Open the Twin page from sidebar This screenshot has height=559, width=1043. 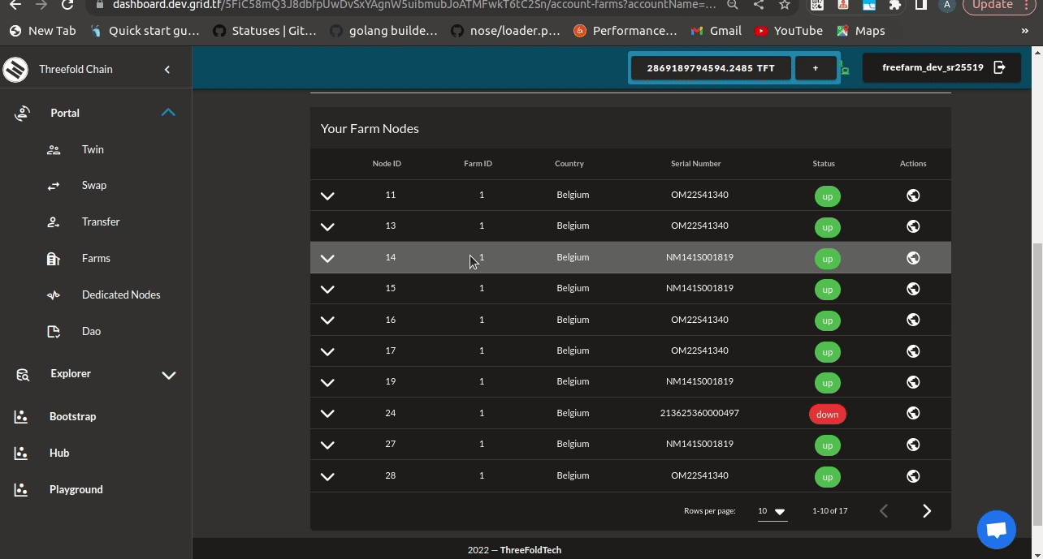[x=92, y=149]
